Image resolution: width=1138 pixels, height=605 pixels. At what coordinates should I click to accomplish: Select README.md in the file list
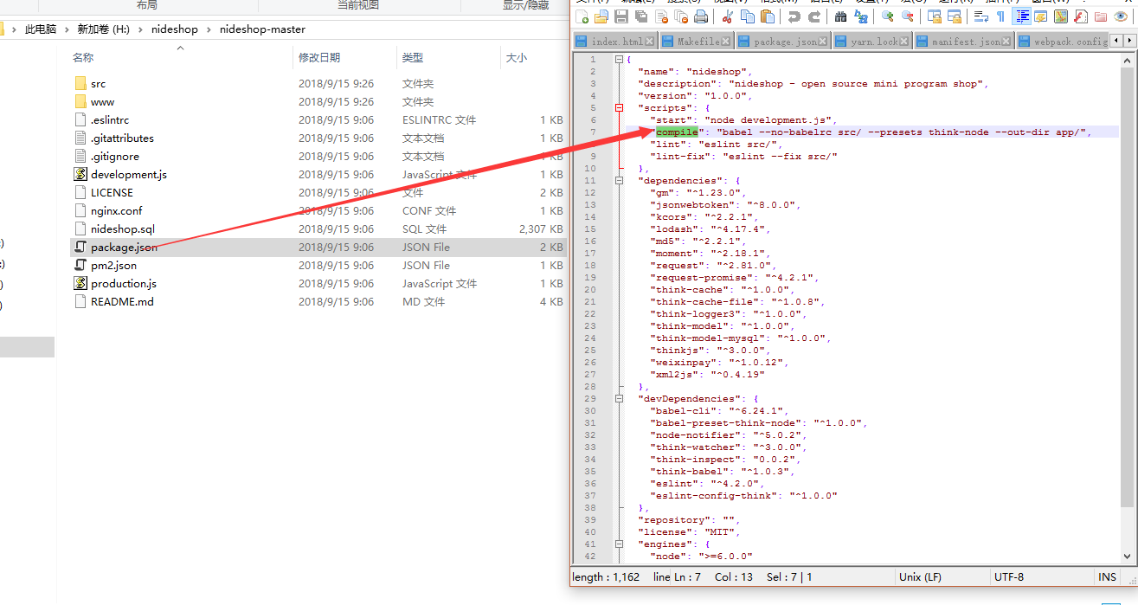[x=122, y=302]
